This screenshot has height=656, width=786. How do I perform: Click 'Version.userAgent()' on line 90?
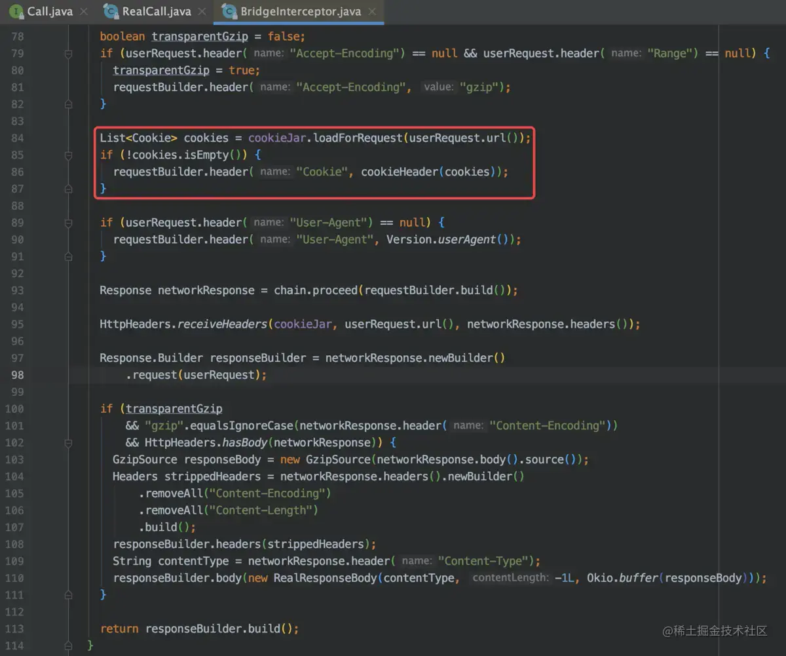click(x=447, y=240)
